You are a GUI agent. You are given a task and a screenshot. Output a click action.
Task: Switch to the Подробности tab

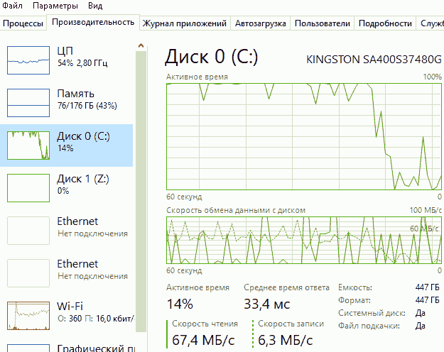pyautogui.click(x=385, y=23)
